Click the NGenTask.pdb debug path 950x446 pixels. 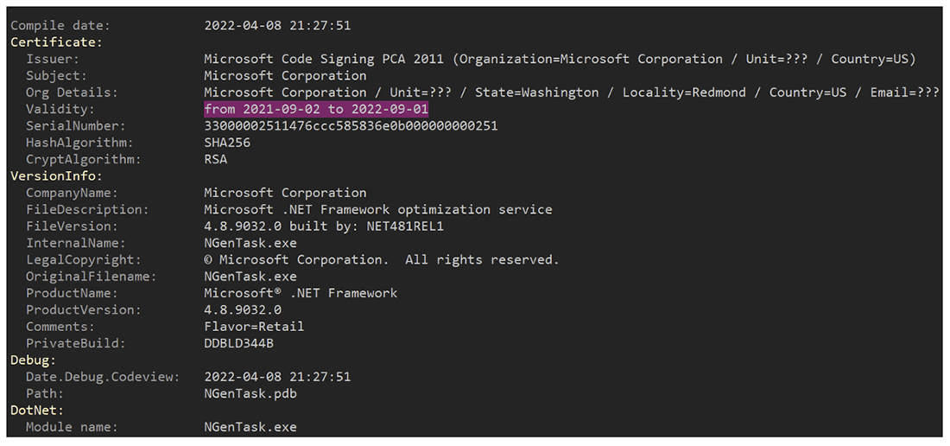[250, 393]
